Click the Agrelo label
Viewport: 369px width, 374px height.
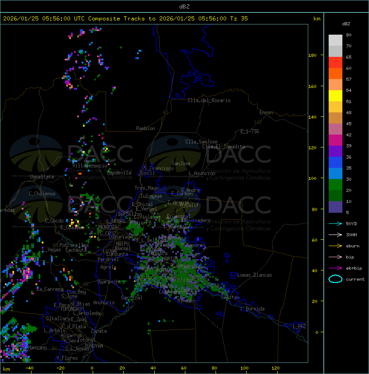pyautogui.click(x=108, y=267)
